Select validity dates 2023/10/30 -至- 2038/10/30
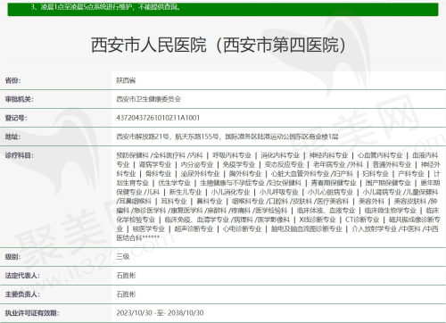 (160, 313)
